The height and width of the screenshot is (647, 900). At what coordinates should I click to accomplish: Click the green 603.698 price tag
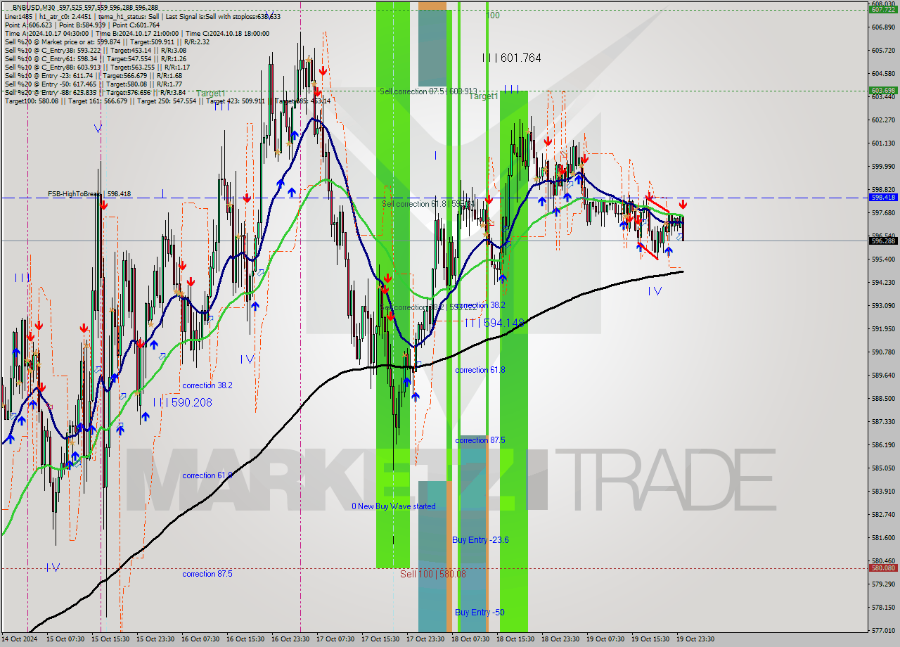(883, 90)
